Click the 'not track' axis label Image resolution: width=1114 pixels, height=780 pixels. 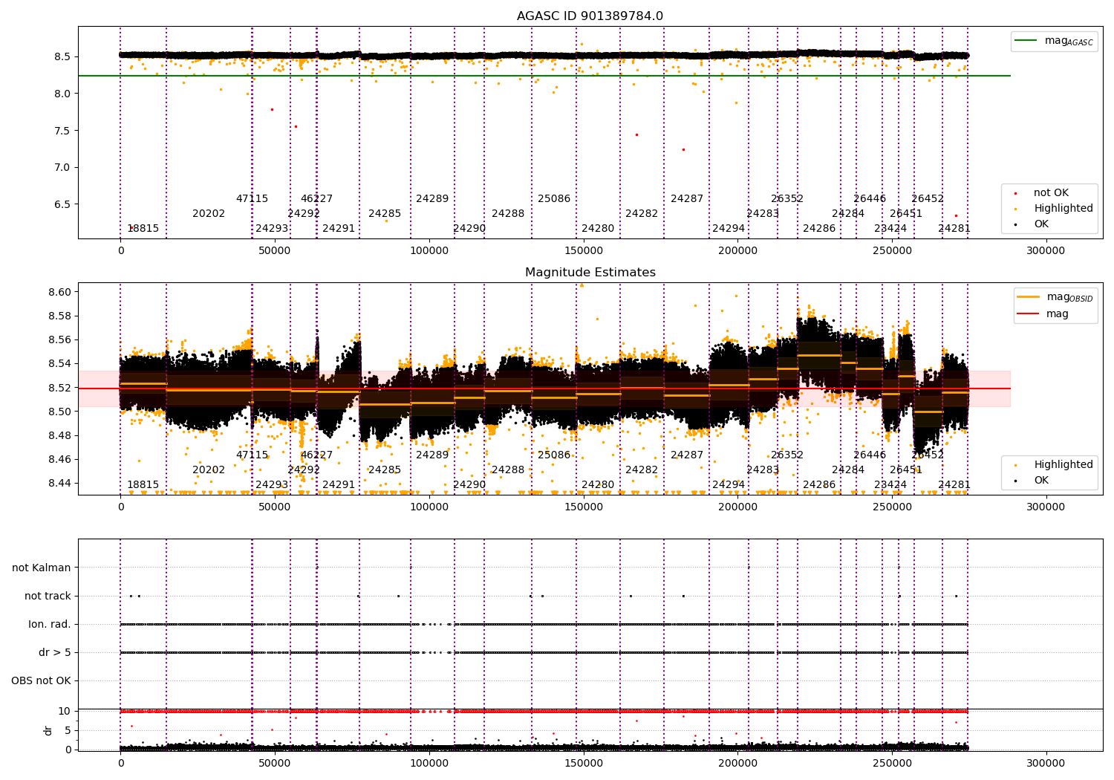(x=48, y=596)
